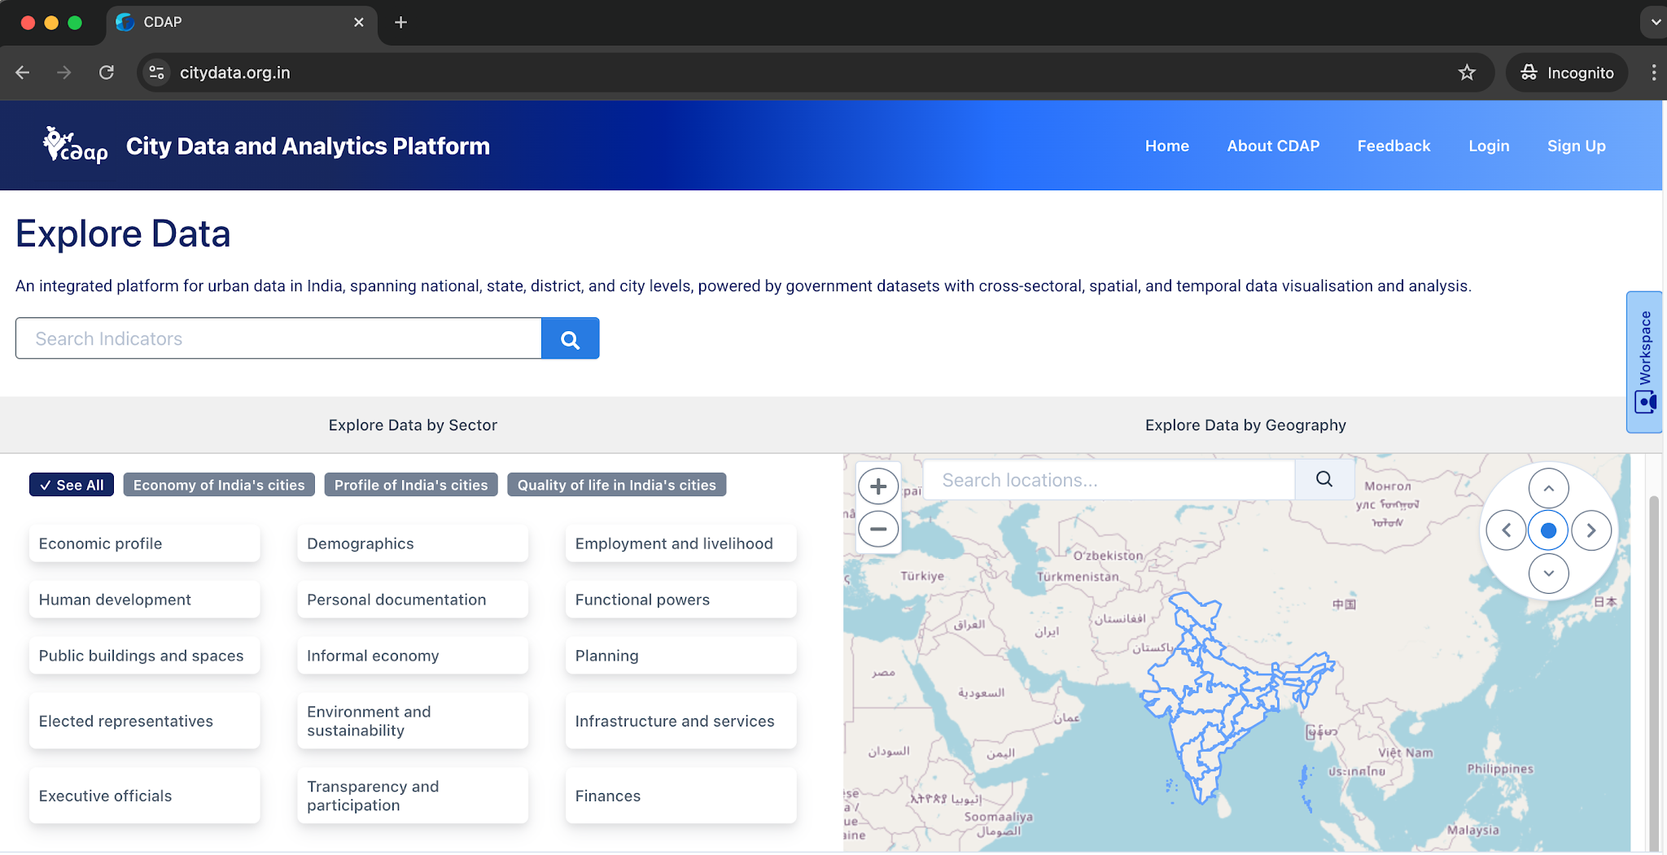Reset map view with center blue dot
The image size is (1667, 855).
1548,530
